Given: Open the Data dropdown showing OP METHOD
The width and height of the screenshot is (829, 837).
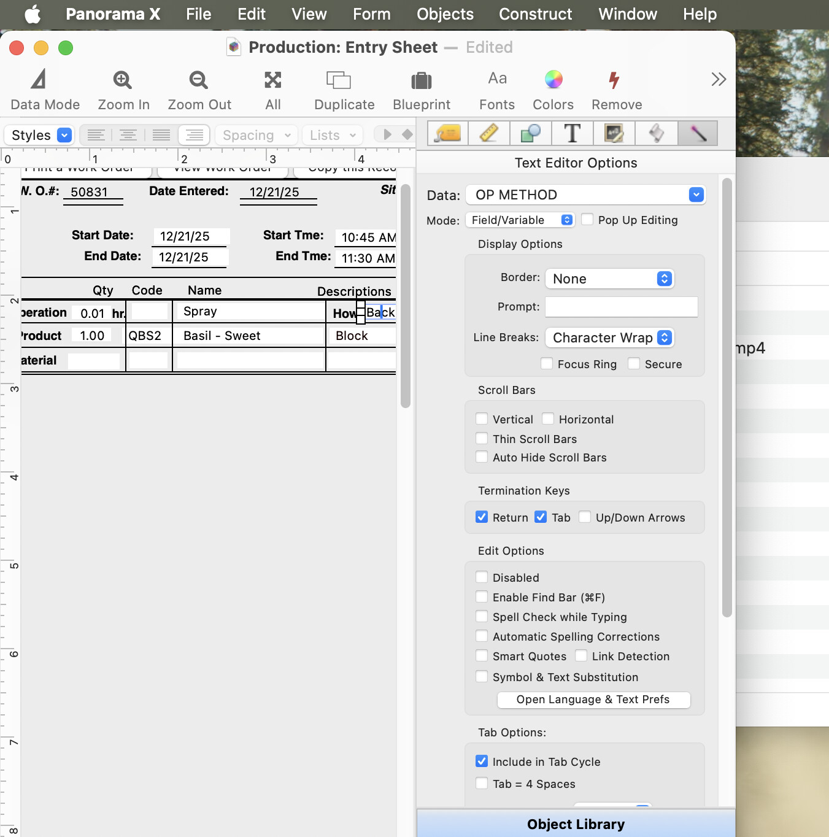Looking at the screenshot, I should (x=585, y=195).
